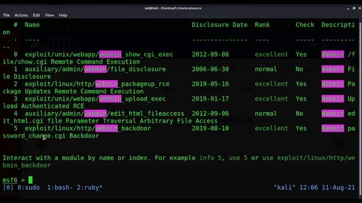Click the normal rank in row 1
Screen dimensions: 362x203
tap(266, 69)
